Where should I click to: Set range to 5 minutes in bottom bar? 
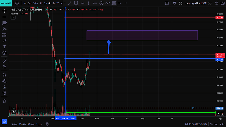pos(14,124)
